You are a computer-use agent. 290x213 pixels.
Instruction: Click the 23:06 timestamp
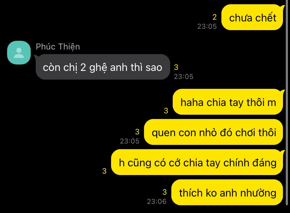point(157,201)
